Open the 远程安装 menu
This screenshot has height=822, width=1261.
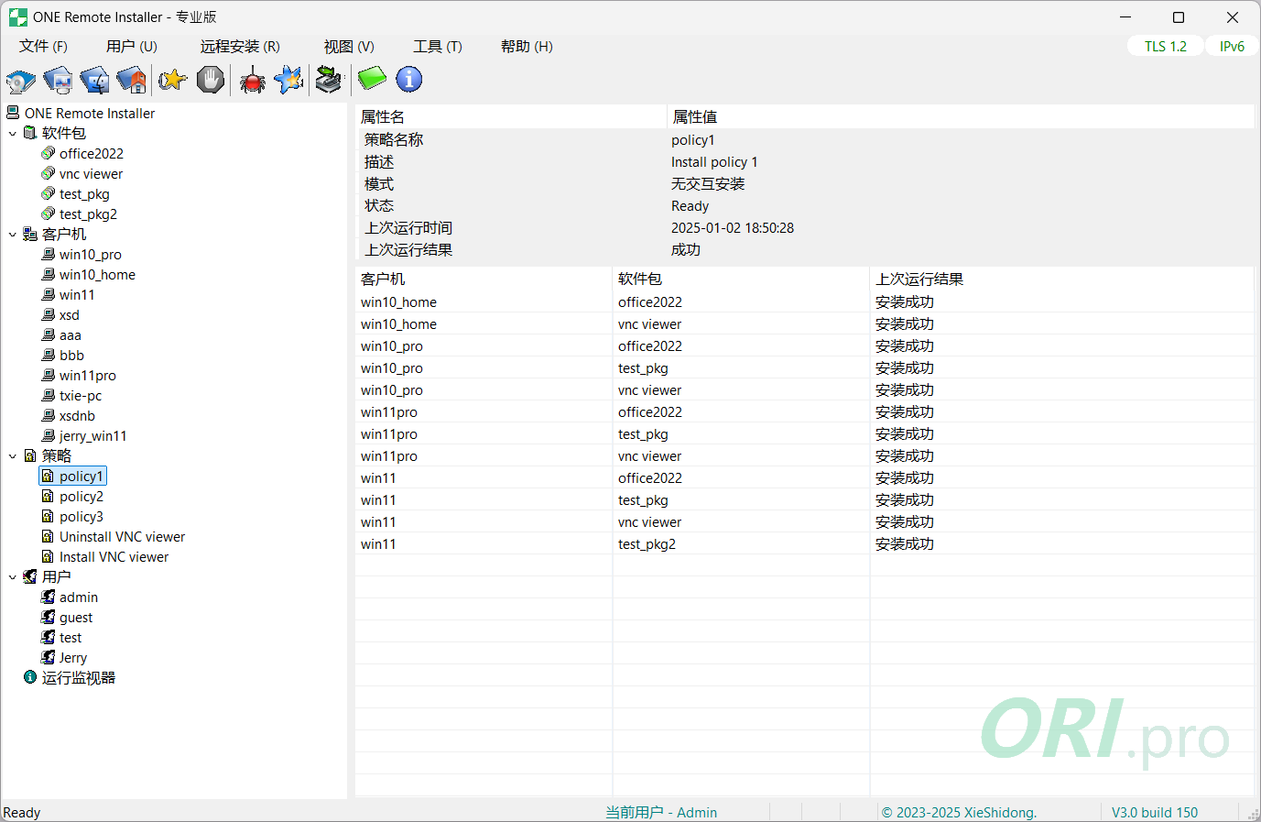coord(239,46)
